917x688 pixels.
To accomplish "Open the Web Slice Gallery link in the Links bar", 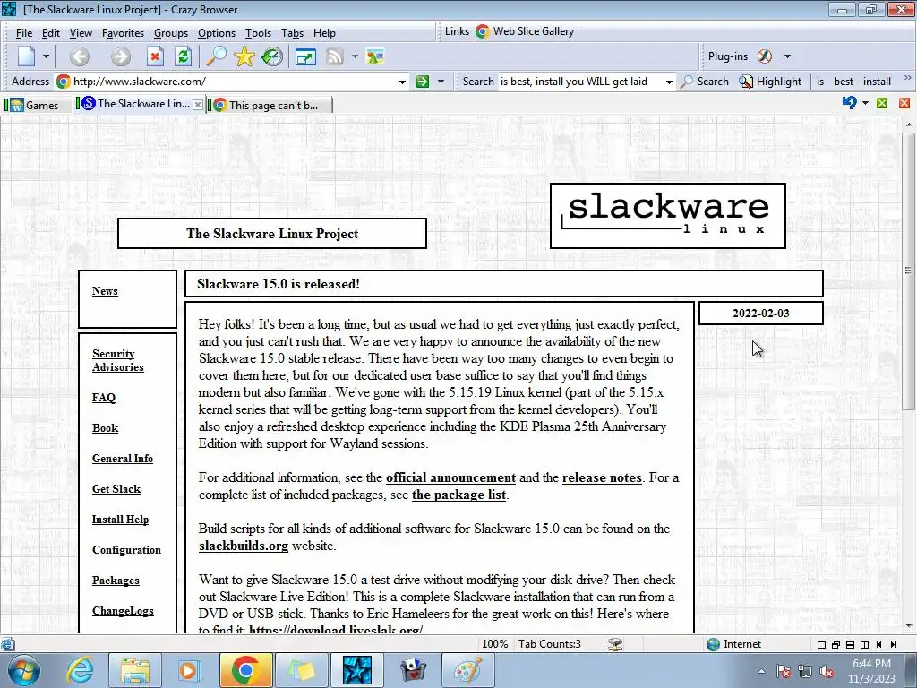I will coord(525,31).
